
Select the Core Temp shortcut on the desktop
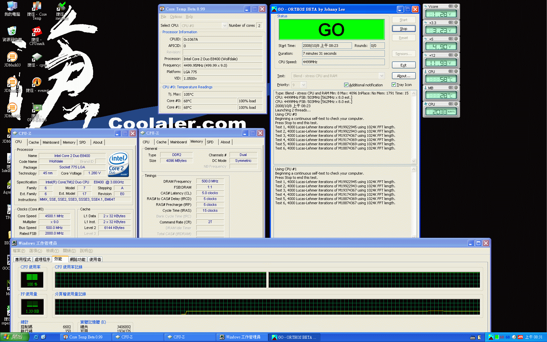tap(37, 11)
